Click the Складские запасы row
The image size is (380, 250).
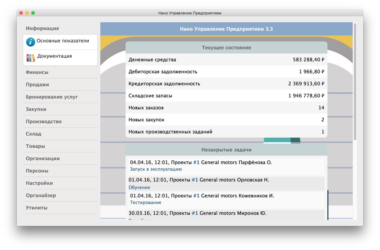[226, 96]
